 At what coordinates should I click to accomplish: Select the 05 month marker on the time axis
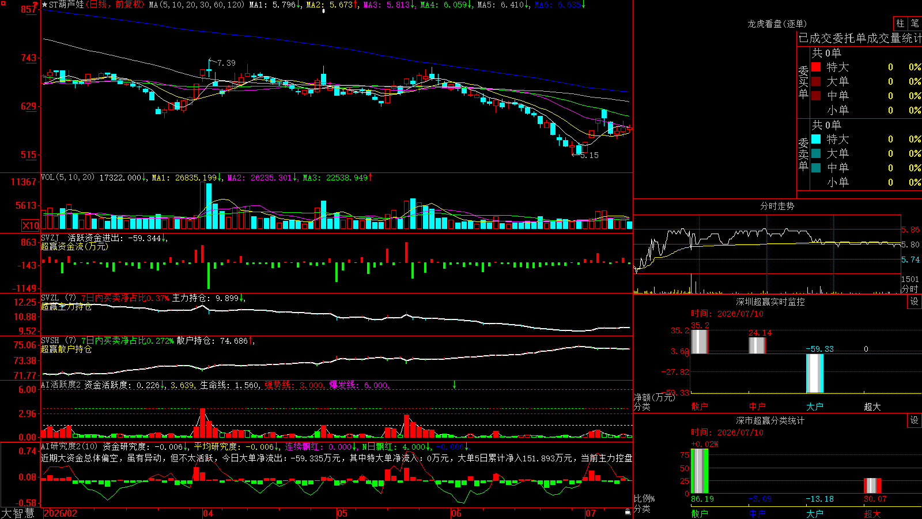point(342,513)
